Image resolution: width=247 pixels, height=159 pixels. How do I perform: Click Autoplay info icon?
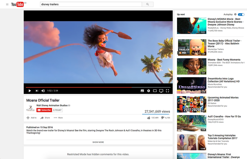pos(235,14)
